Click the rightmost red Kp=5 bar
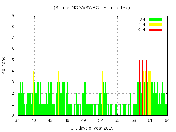This screenshot has width=176, height=132. [x=146, y=88]
